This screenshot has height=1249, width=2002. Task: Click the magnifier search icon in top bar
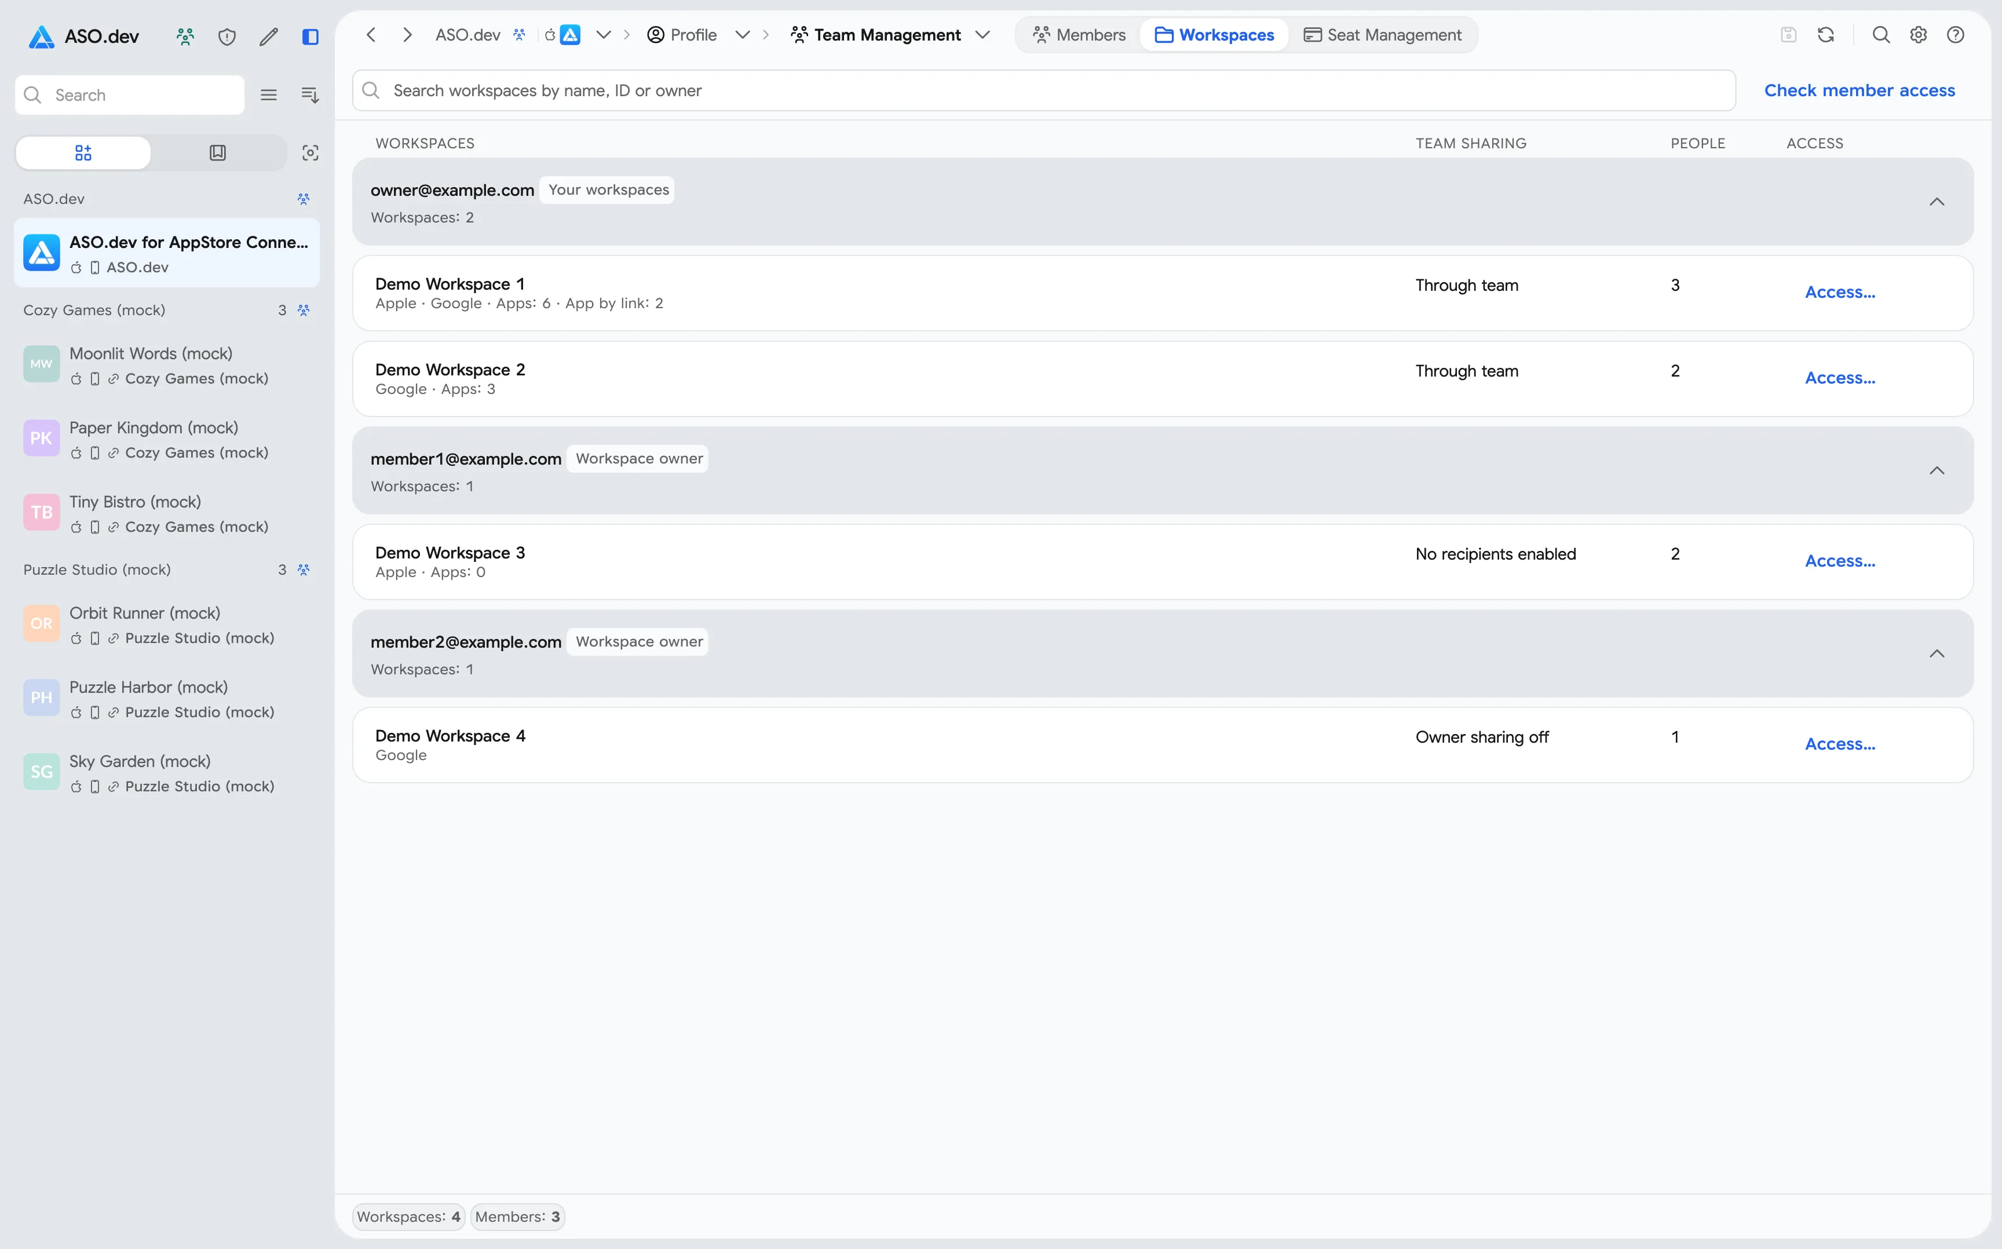1882,35
